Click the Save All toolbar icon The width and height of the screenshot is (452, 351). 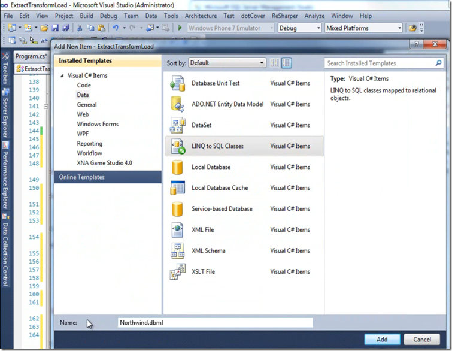[x=66, y=28]
